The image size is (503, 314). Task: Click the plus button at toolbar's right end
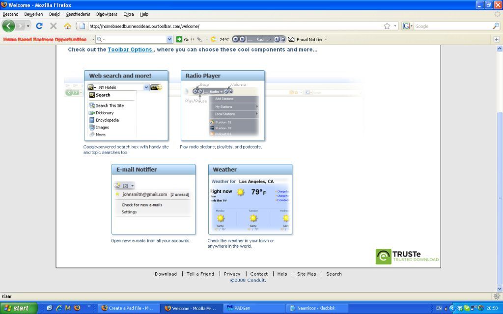497,39
